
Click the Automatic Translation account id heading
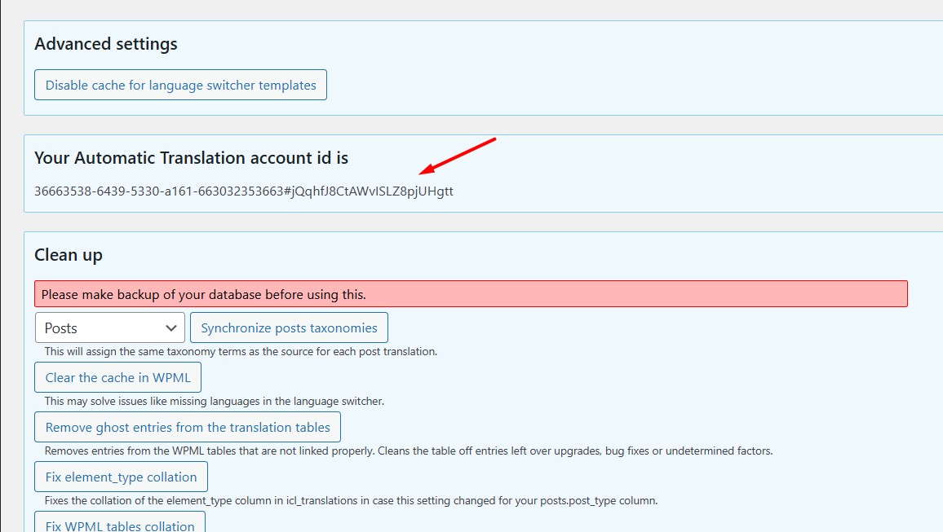191,158
